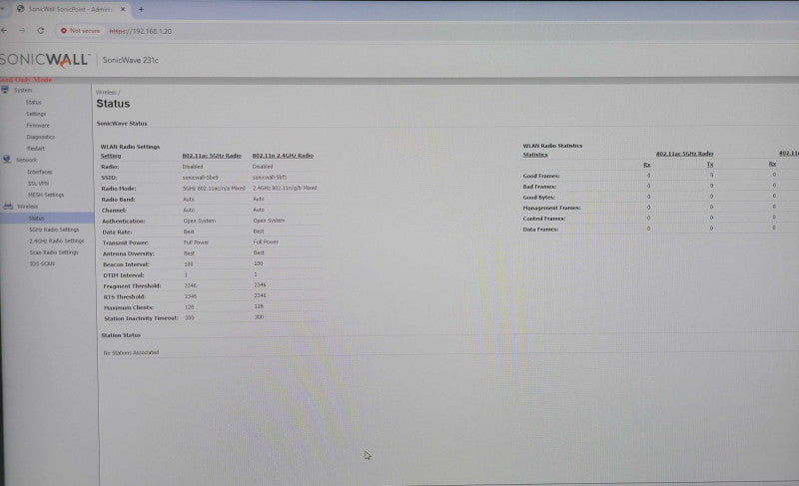Screen dimensions: 799x486
Task: Expand the Network menu section
Action: [x=27, y=160]
